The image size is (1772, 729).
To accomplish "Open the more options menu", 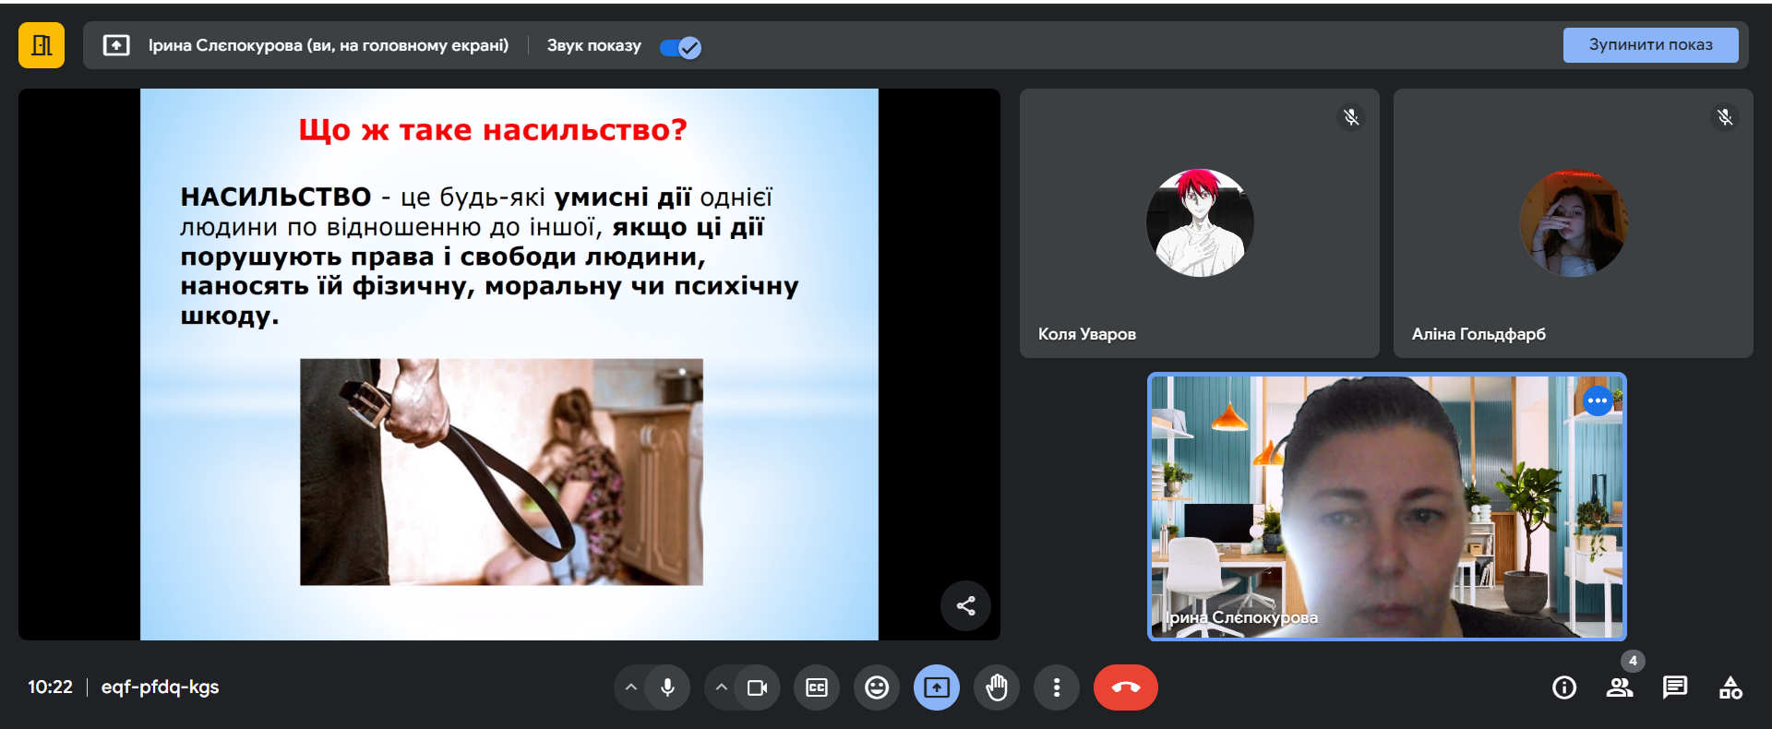I will pos(1057,687).
